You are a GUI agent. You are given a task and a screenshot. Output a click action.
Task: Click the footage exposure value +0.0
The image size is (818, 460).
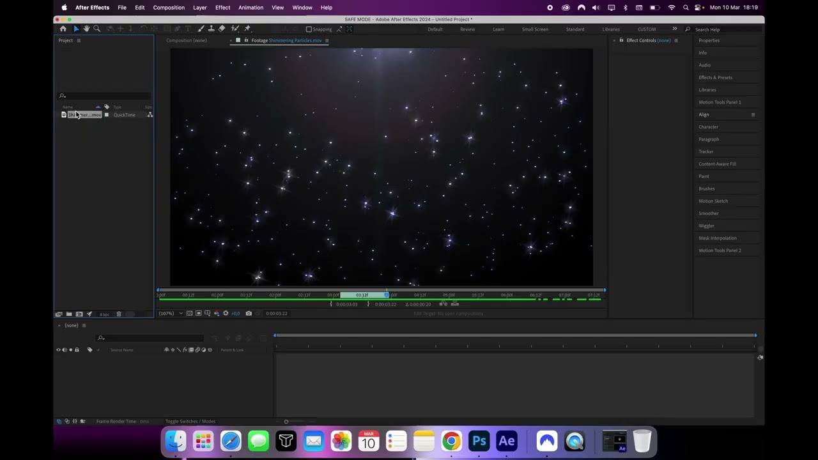[236, 314]
